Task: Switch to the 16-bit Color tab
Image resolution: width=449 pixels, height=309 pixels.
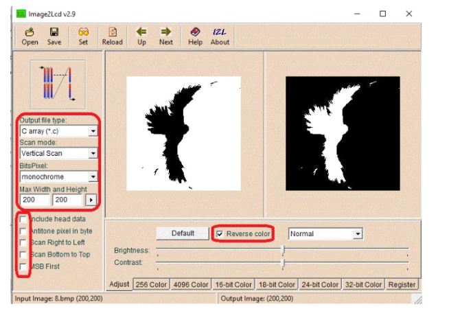Action: coord(233,285)
